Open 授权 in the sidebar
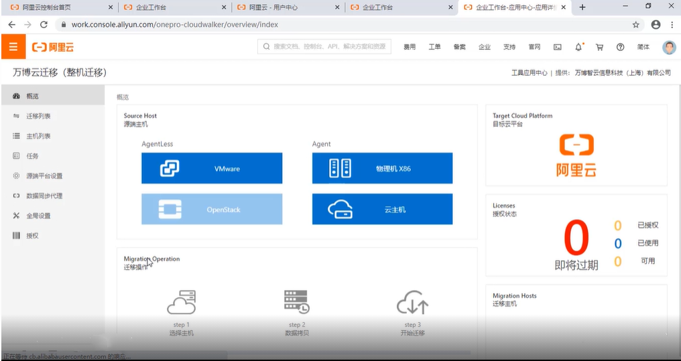This screenshot has height=361, width=681. tap(52, 236)
